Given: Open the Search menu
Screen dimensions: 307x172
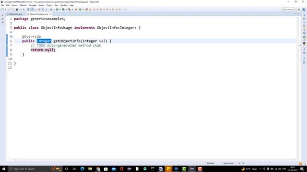Looking at the screenshot, I should (x=41, y=5).
